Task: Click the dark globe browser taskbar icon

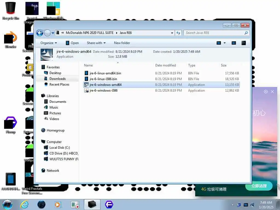Action: coord(41,205)
